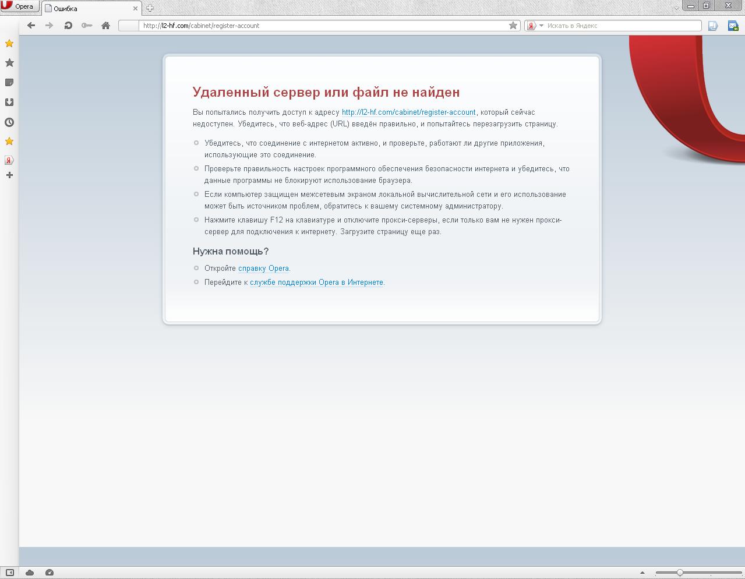Screen dimensions: 745x579
Task: Toggle the sidebar panels button
Action: (9, 573)
